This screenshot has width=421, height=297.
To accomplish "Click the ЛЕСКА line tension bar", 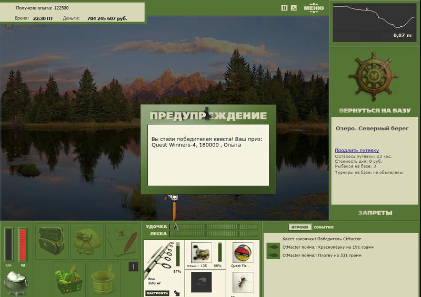I will click(214, 234).
